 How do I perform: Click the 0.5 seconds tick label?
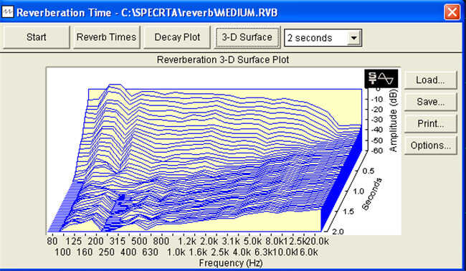(x=368, y=171)
